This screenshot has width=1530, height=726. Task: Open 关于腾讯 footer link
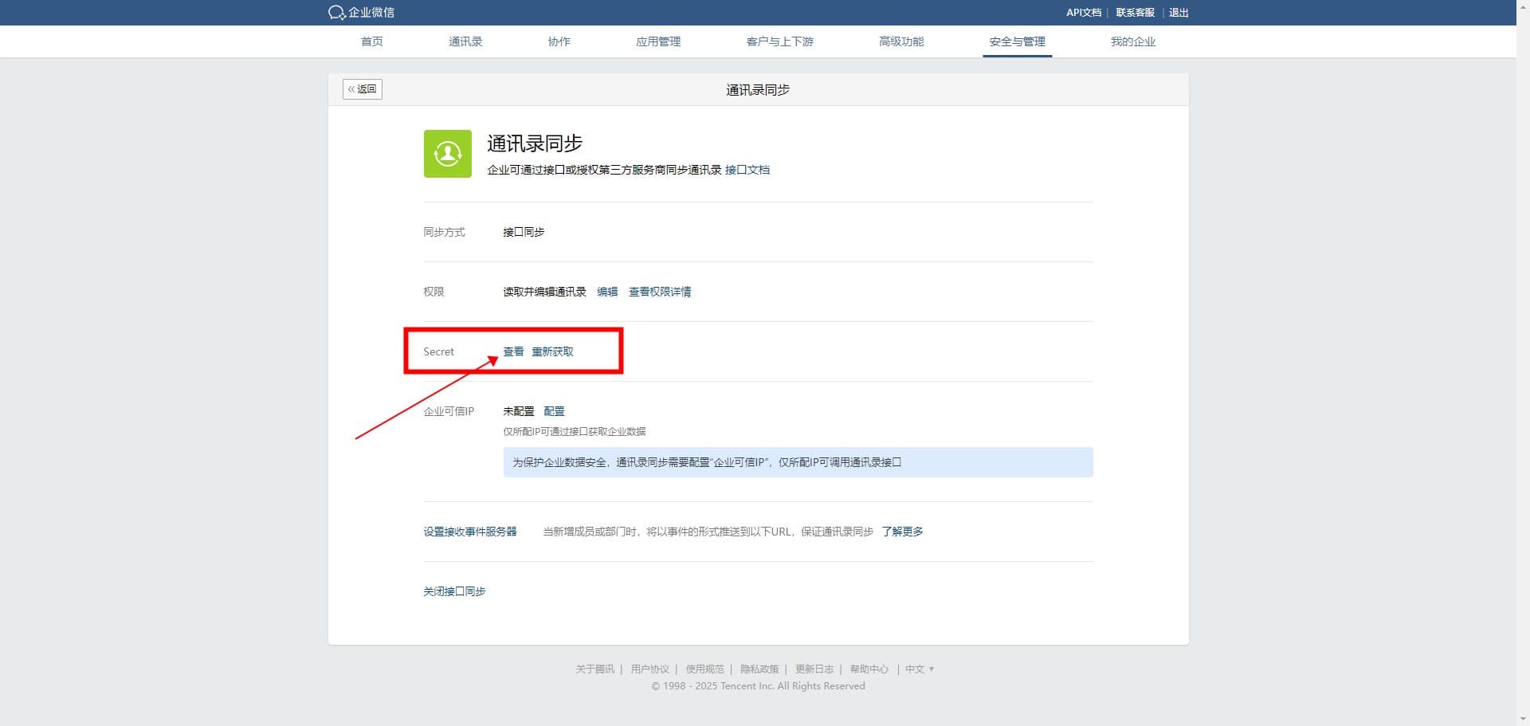(x=595, y=669)
